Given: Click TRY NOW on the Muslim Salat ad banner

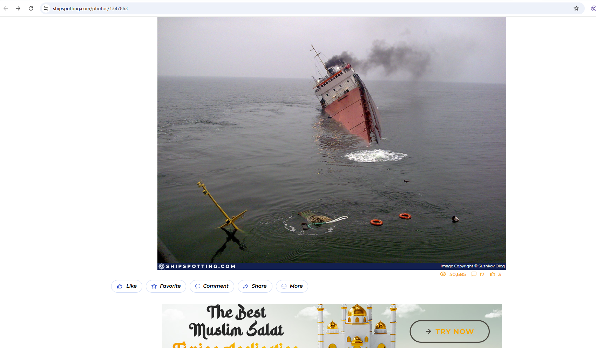Looking at the screenshot, I should [450, 331].
